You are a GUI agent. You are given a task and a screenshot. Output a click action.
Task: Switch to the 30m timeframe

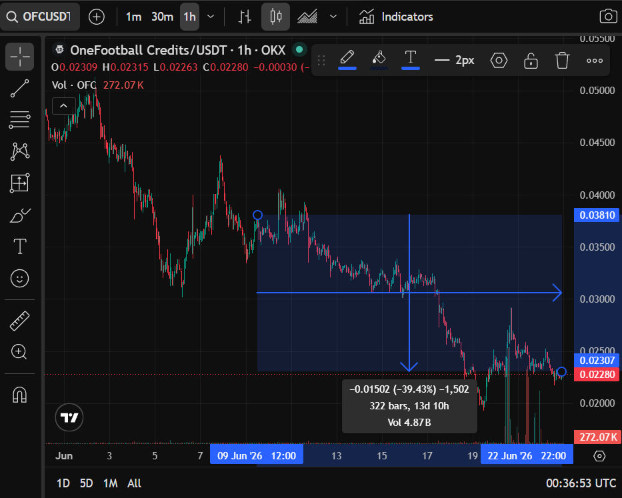(162, 17)
